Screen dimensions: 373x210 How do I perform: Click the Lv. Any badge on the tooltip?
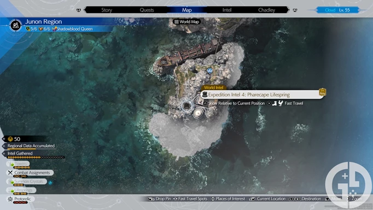tap(322, 92)
